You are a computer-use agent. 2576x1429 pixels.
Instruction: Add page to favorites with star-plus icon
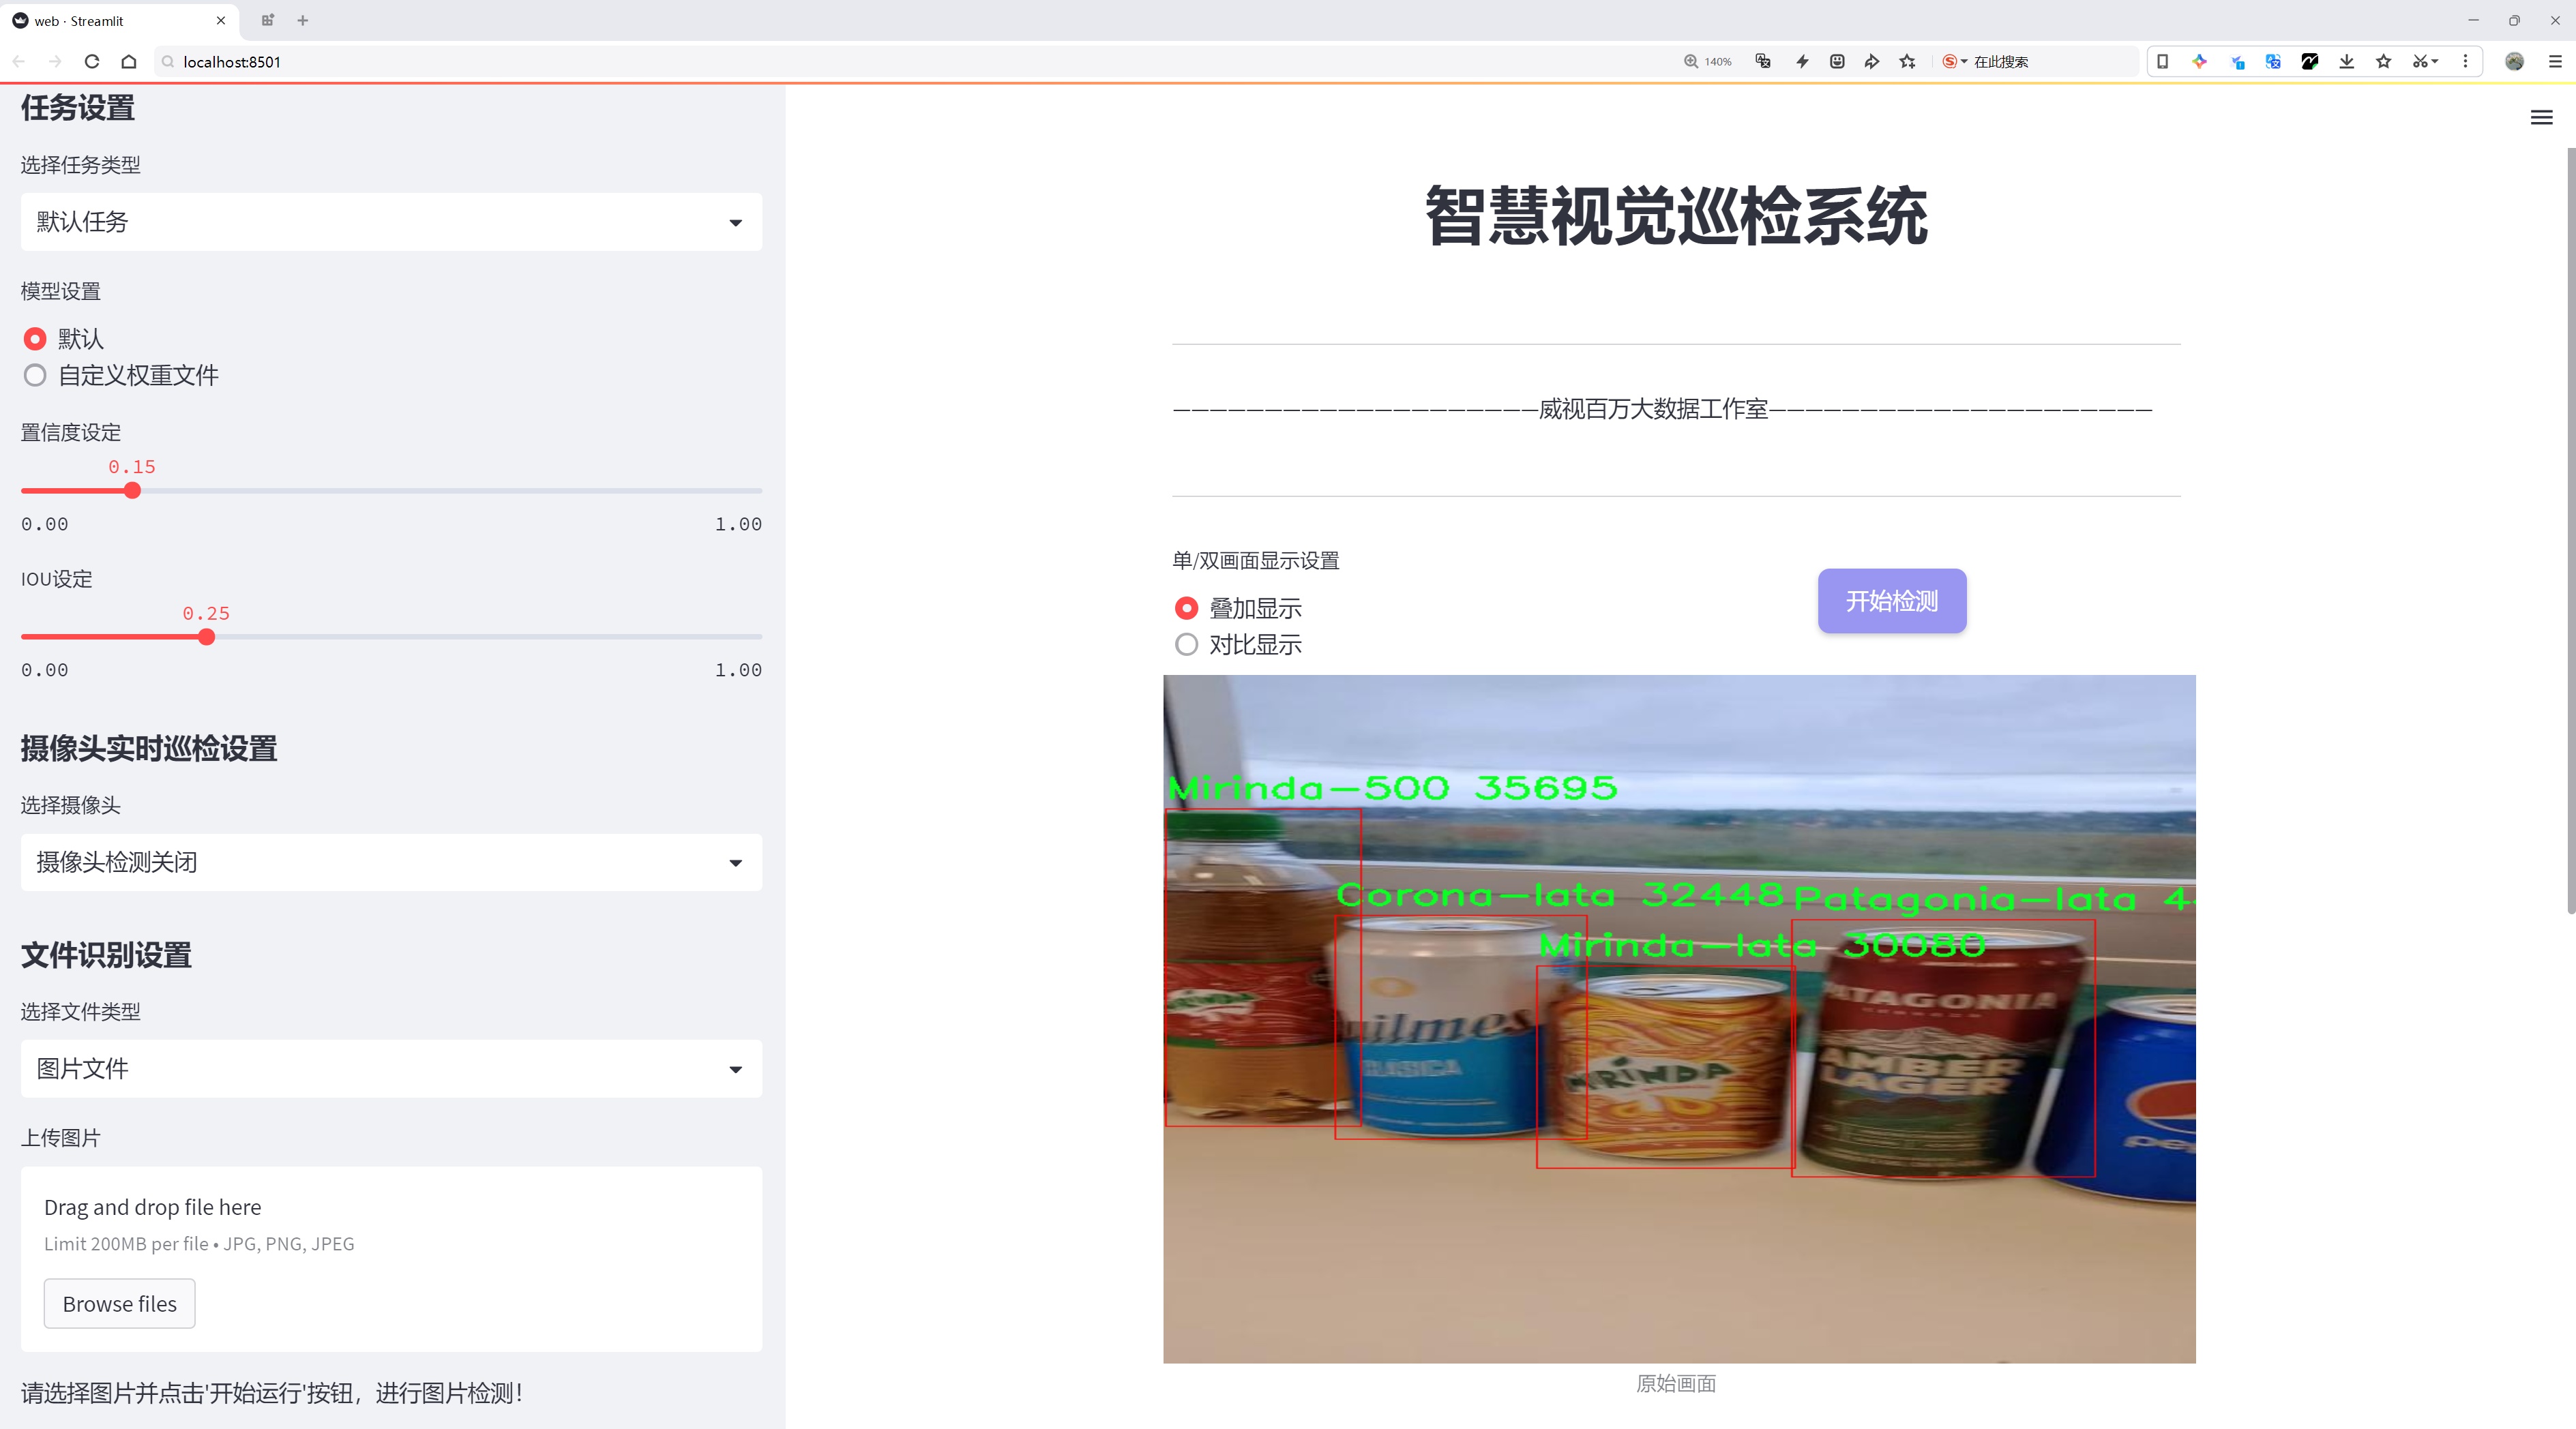(x=1908, y=62)
